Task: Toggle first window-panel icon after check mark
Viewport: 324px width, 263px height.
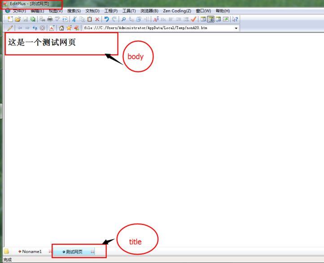Action: point(203,19)
